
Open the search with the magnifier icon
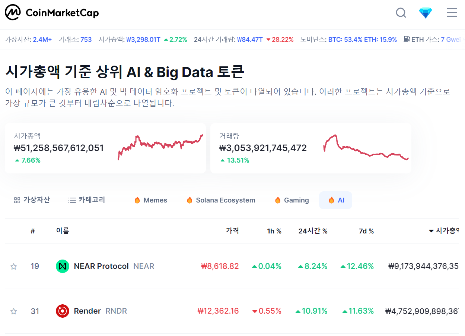click(401, 12)
